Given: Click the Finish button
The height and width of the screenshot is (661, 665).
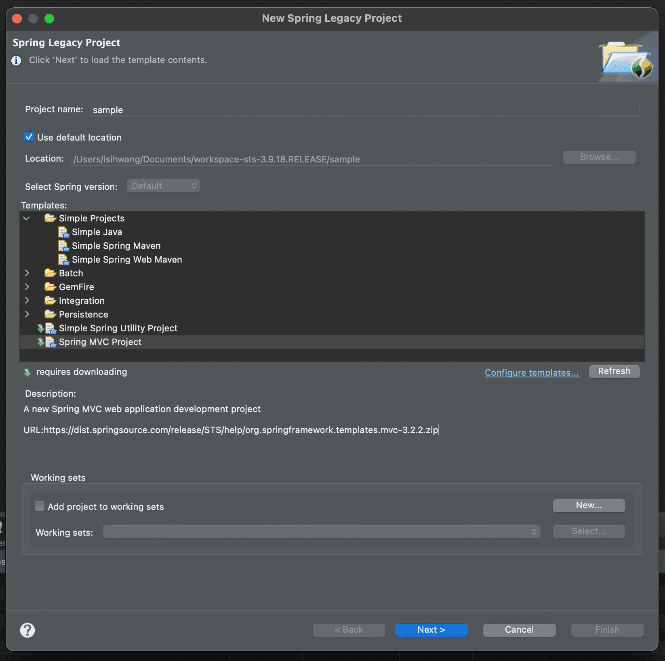Looking at the screenshot, I should pyautogui.click(x=608, y=630).
